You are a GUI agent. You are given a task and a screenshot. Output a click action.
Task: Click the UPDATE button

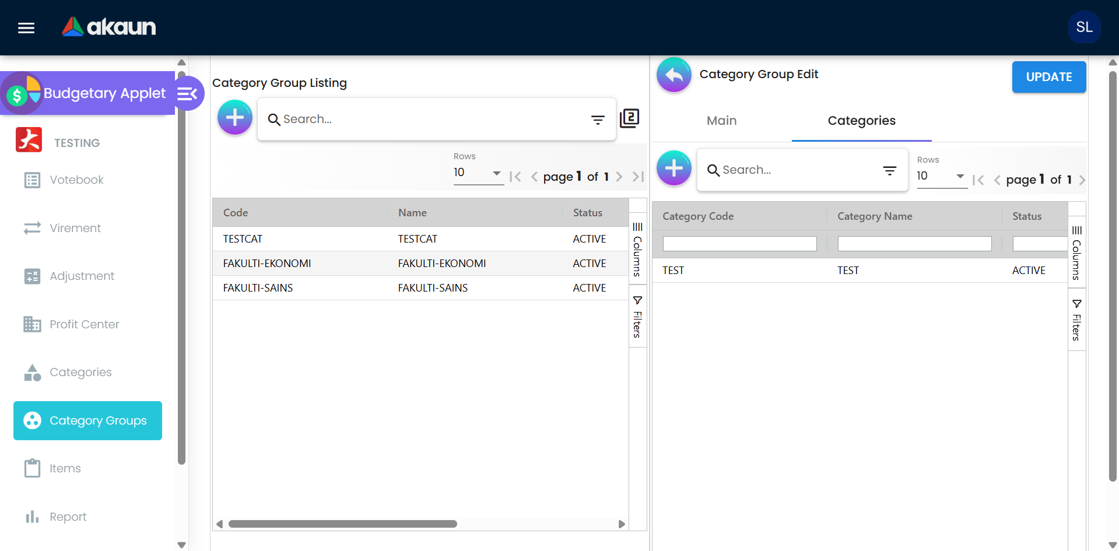tap(1048, 77)
